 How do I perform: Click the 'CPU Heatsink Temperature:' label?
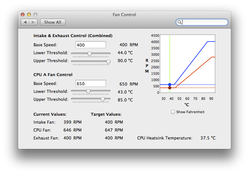tap(165, 138)
